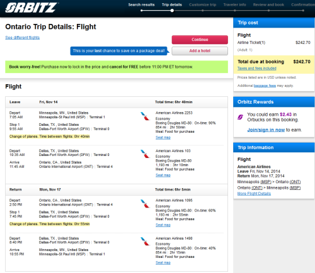This screenshot has width=315, height=273.
Task: View Seat map for American Airlines 1490
Action: coord(163,263)
